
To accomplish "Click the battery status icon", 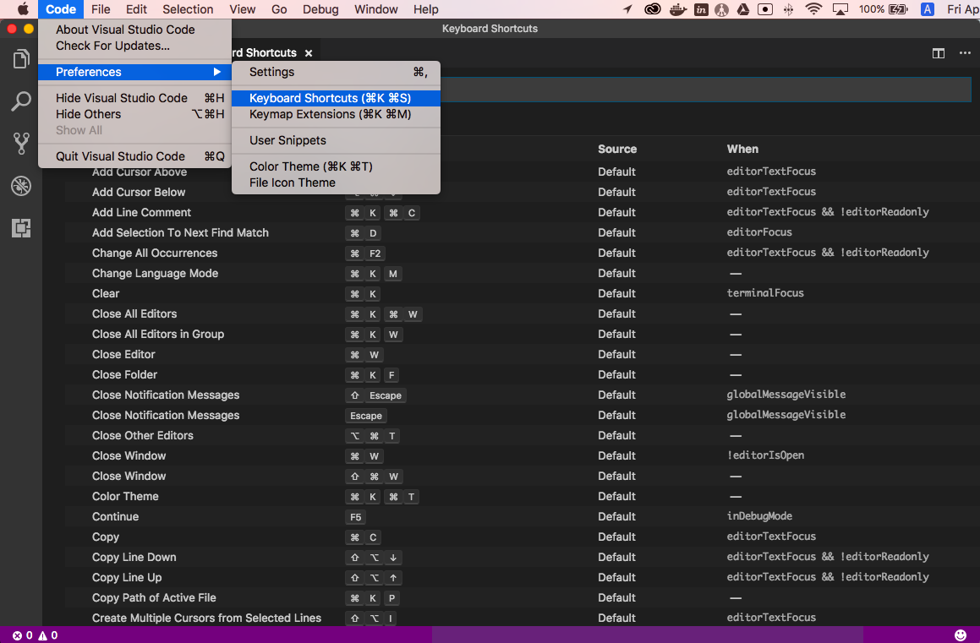I will [x=898, y=8].
